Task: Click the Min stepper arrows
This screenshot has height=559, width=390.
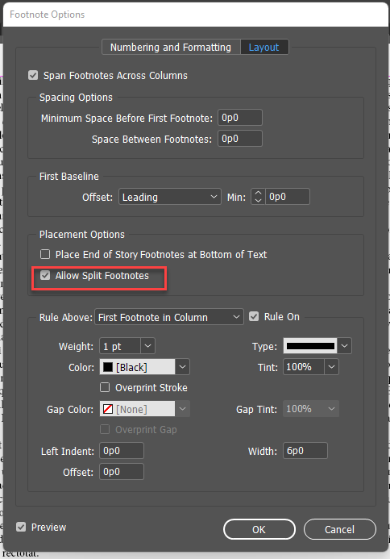Action: (258, 197)
